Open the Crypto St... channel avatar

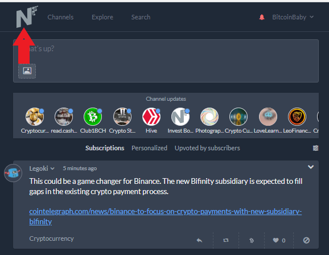122,117
